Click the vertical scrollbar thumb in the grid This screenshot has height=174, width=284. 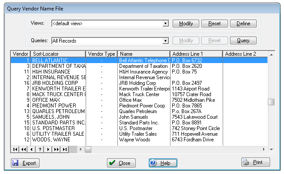coord(271,102)
